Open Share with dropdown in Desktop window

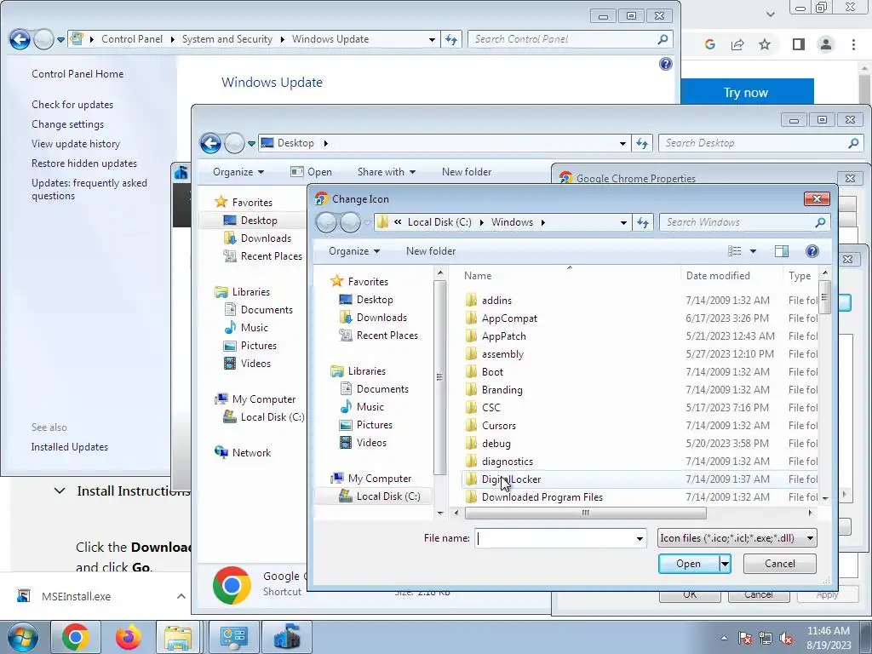tap(387, 172)
